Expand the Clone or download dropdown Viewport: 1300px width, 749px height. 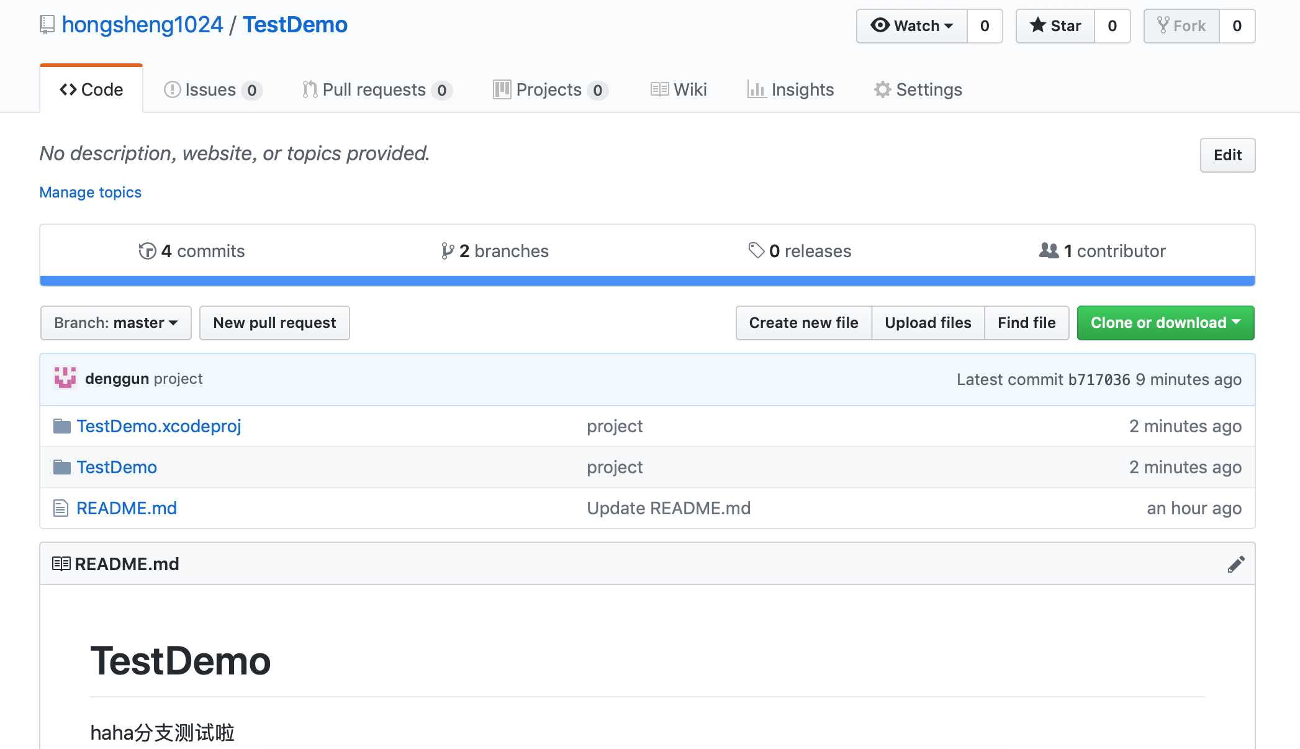pos(1165,321)
